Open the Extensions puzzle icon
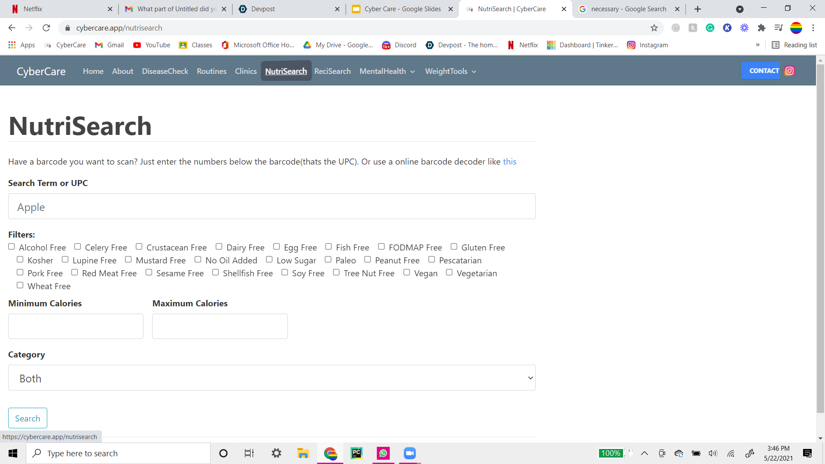This screenshot has width=825, height=464. 761,28
